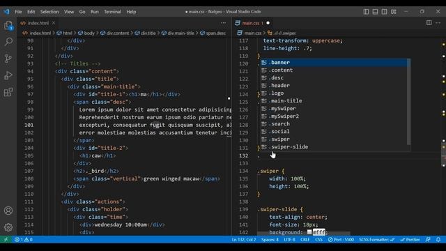
Task: Open Selection menu
Action: pyautogui.click(x=49, y=12)
